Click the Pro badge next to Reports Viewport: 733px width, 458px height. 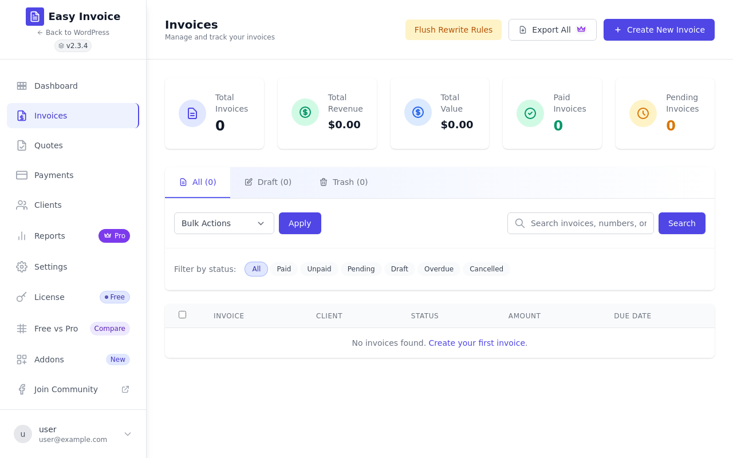point(114,236)
